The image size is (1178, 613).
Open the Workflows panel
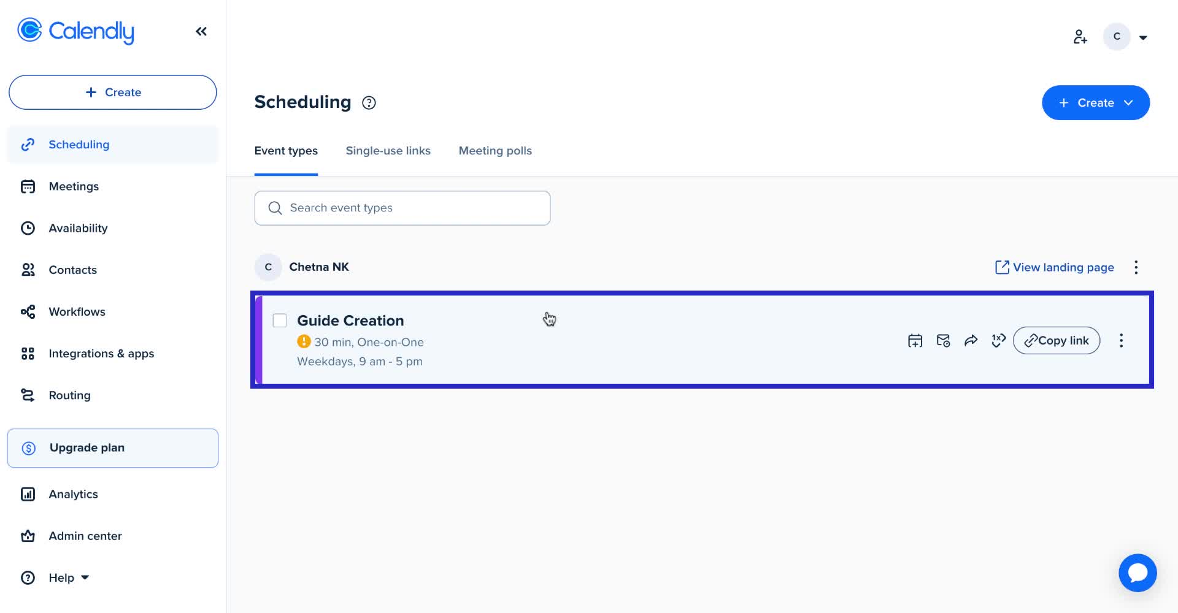point(77,311)
